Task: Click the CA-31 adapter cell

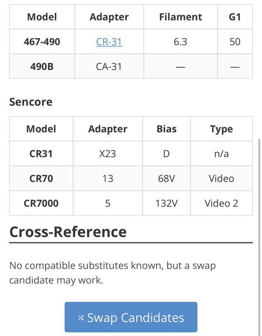Action: tap(109, 66)
